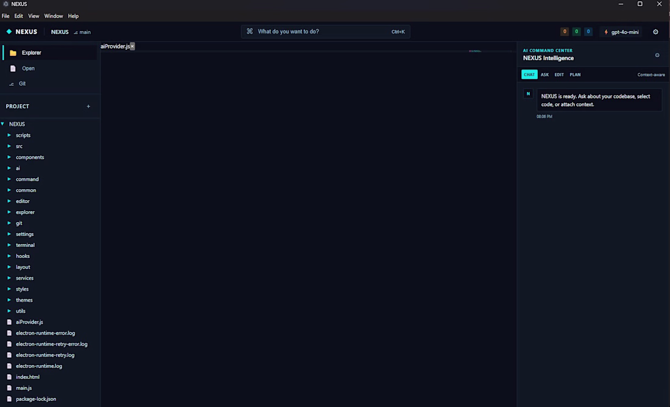Click the blue 0 status badge
670x407 pixels.
(x=588, y=32)
